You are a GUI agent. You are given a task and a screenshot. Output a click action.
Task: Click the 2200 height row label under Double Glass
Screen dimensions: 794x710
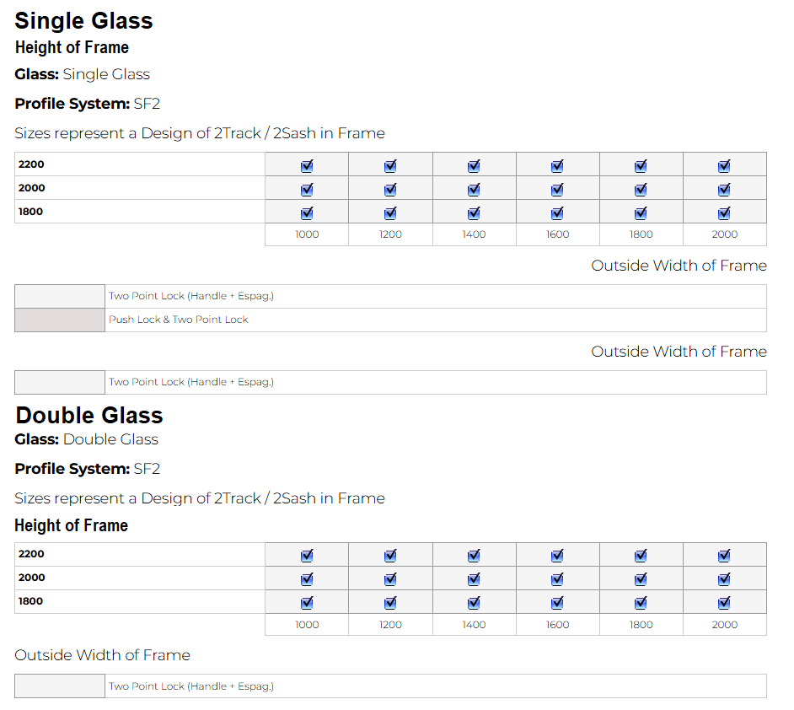(x=31, y=554)
